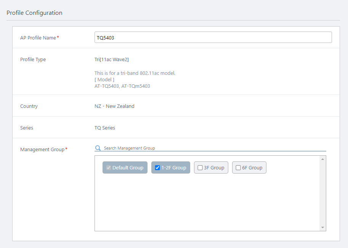Click the AT-TQ5403, AT-TQm5403 model text
Screen dimensions: 348x248
[122, 86]
